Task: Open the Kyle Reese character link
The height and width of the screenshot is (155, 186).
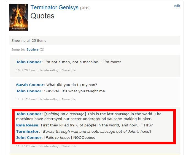Action: [27, 125]
